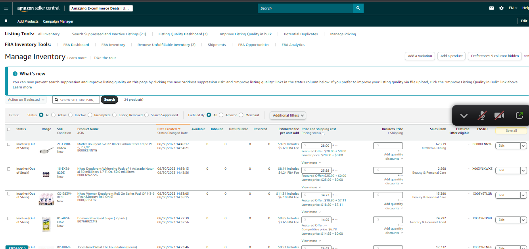Click the search magnifier button in header
This screenshot has width=529, height=249.
(358, 8)
